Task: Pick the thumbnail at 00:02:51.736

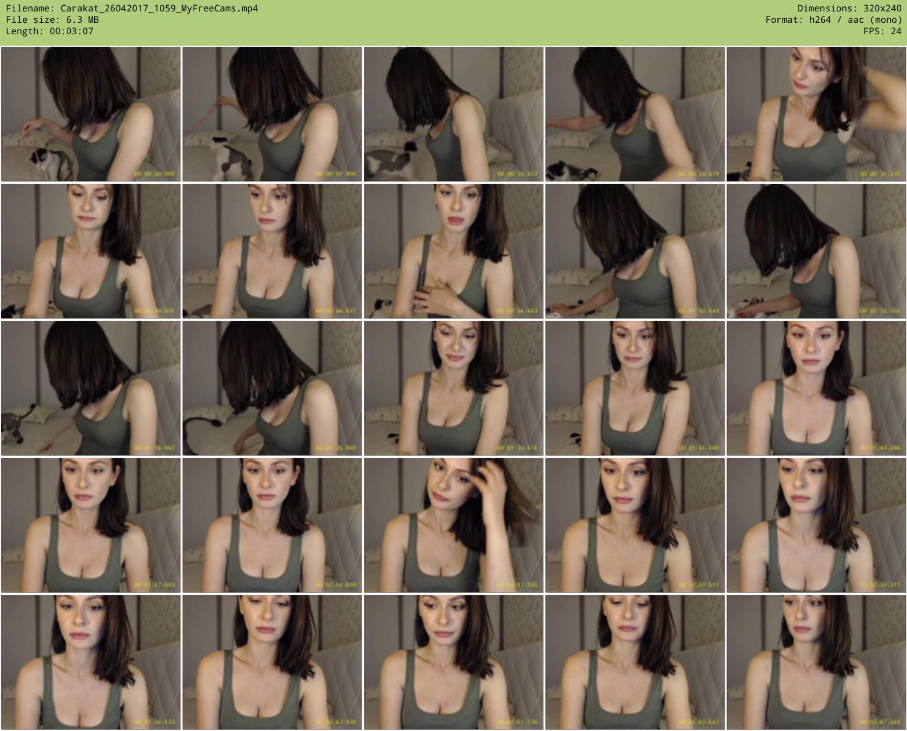Action: click(x=453, y=662)
